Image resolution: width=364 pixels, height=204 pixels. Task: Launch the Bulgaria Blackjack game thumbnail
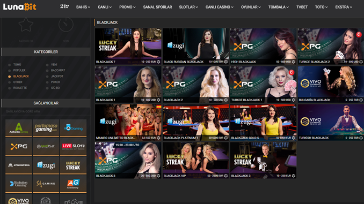pos(331,84)
